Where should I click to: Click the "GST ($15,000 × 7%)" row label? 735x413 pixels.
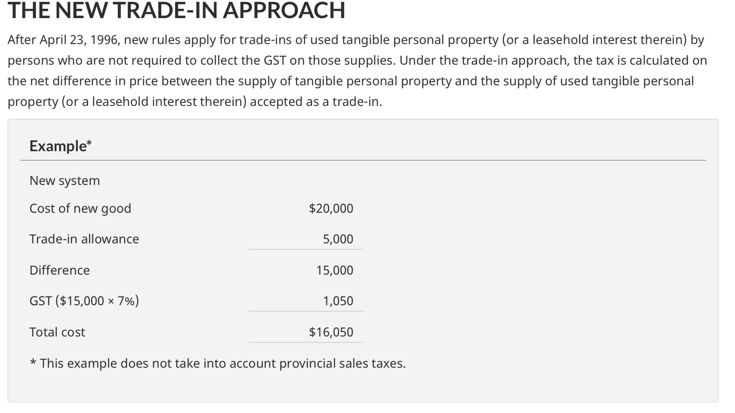[x=84, y=301]
